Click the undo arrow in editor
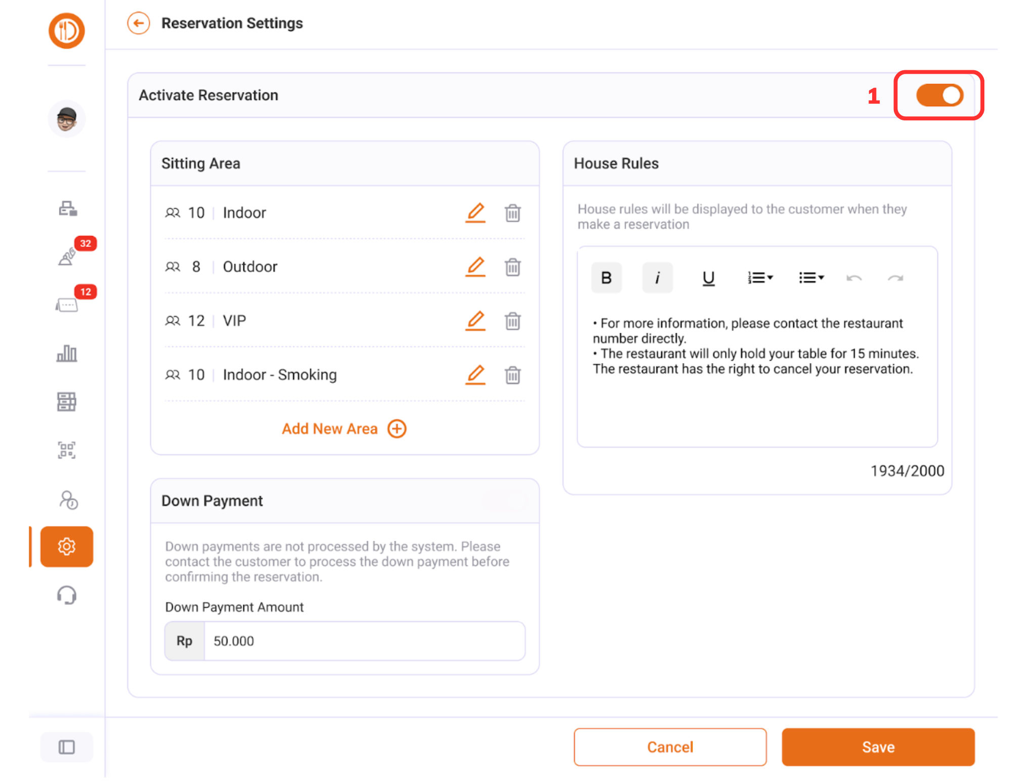1036x784 pixels. (854, 278)
